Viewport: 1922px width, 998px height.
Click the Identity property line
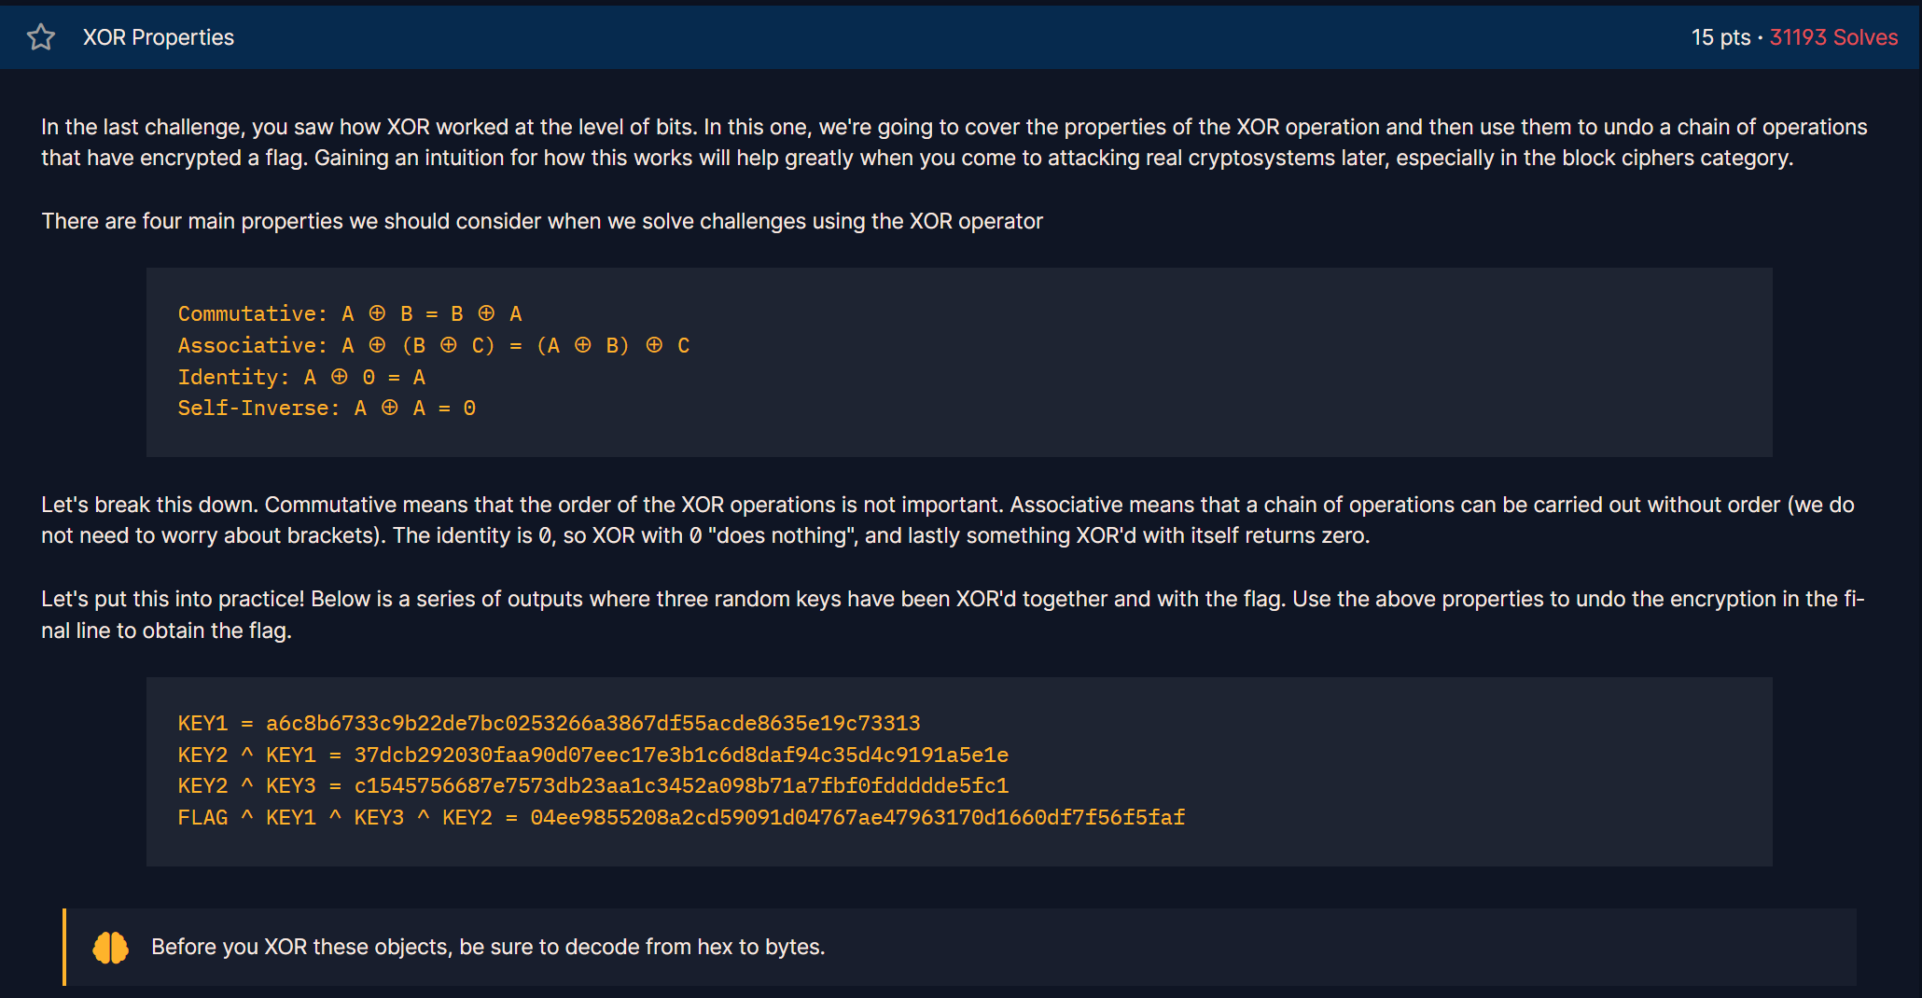[x=301, y=377]
